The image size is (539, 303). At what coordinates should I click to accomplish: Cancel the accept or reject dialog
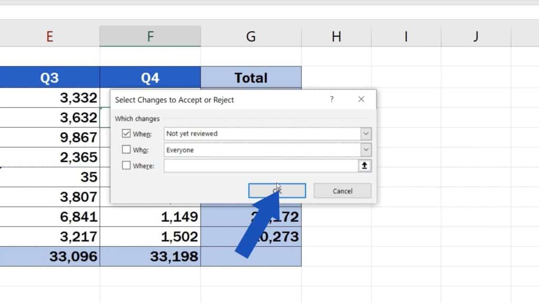click(x=342, y=190)
